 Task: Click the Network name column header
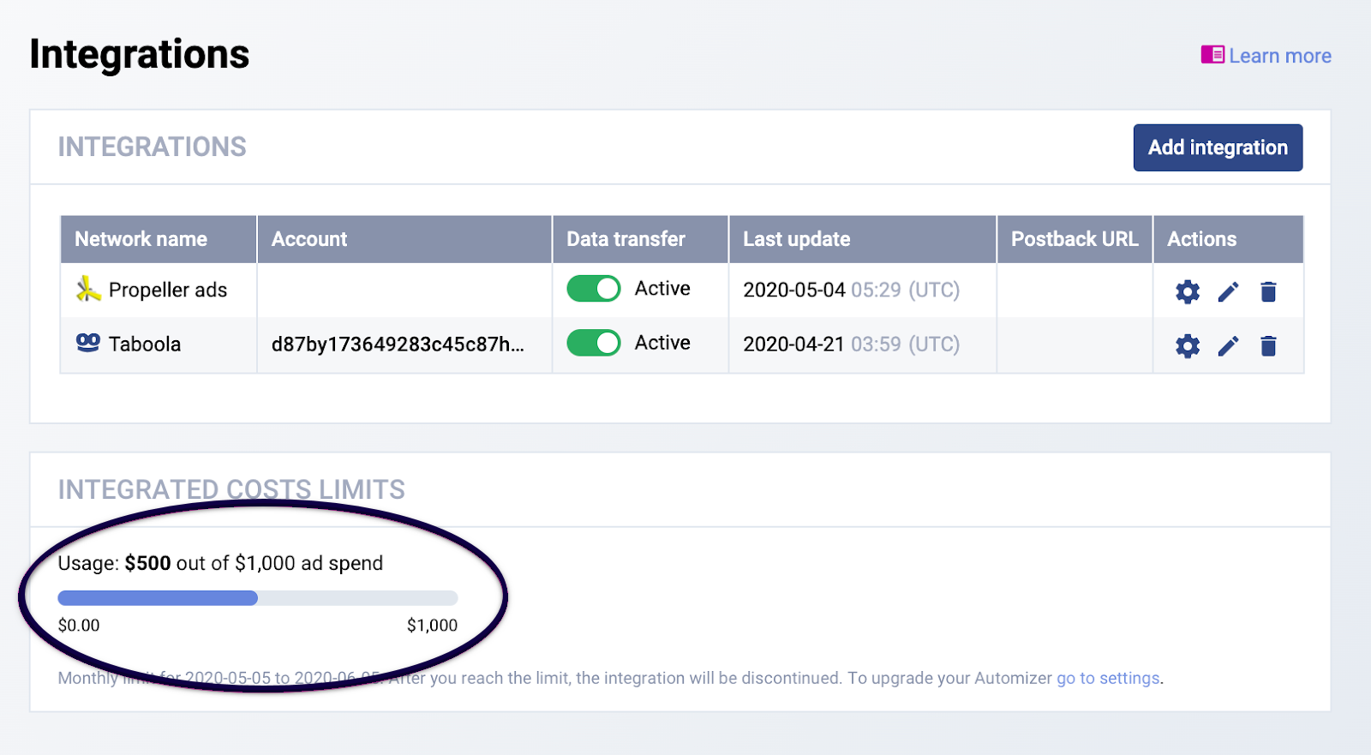pos(141,239)
